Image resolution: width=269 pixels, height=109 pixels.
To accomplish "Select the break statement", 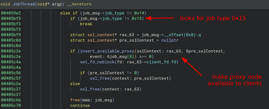I will (x=86, y=24).
